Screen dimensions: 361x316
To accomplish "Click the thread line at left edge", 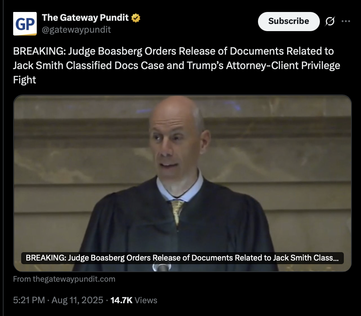I will pyautogui.click(x=3, y=158).
